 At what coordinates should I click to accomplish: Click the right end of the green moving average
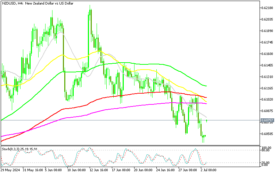pos(207,86)
